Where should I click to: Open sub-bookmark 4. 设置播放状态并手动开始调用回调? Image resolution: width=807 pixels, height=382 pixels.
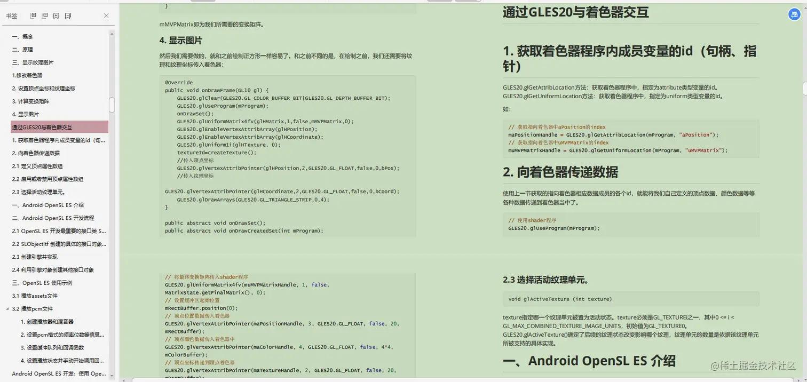tap(62, 361)
